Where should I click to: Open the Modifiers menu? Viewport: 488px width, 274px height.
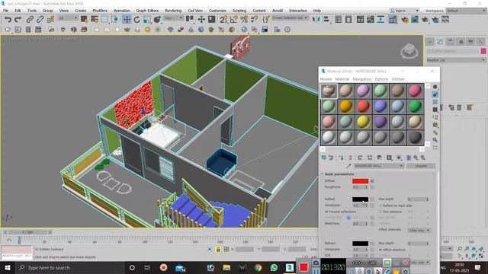(100, 11)
